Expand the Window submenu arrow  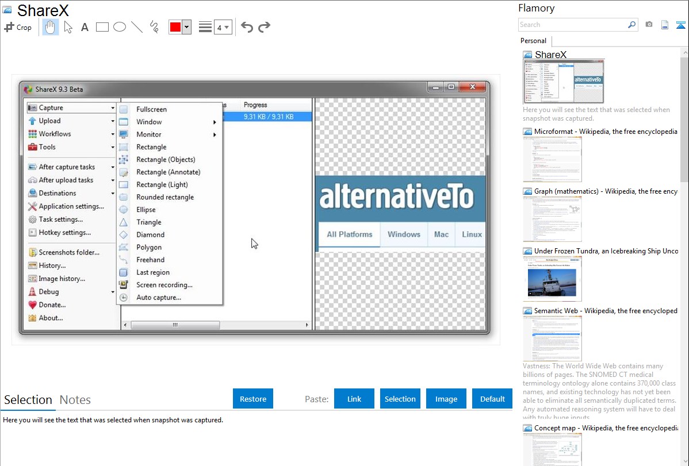(x=215, y=122)
